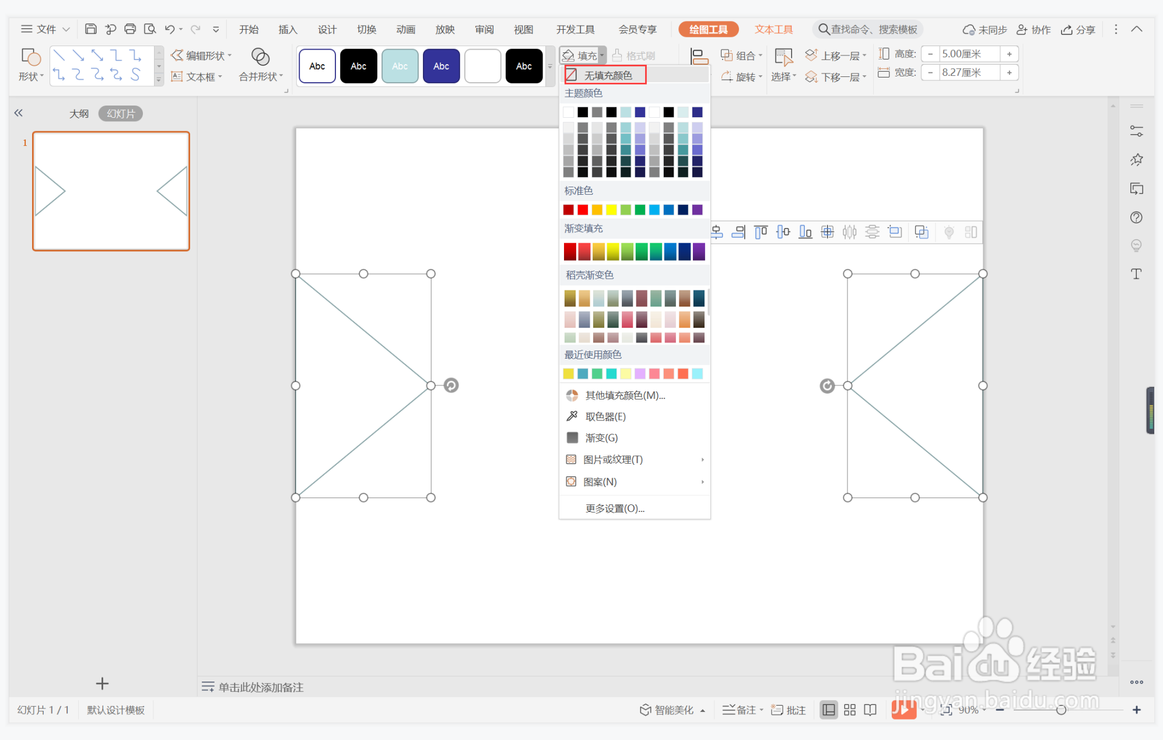1163x740 pixels.
Task: Click the rotate handle of right triangle
Action: tap(827, 385)
